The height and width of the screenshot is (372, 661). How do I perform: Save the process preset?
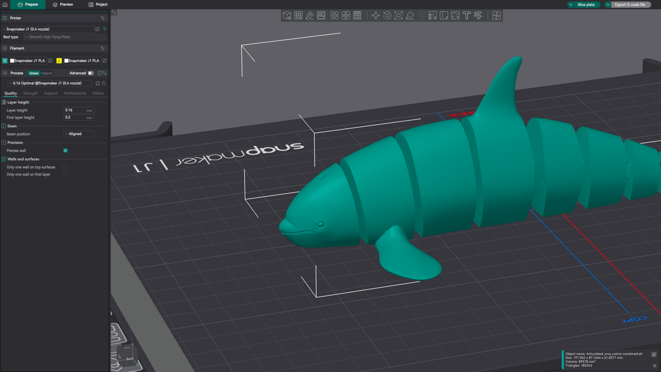[97, 83]
